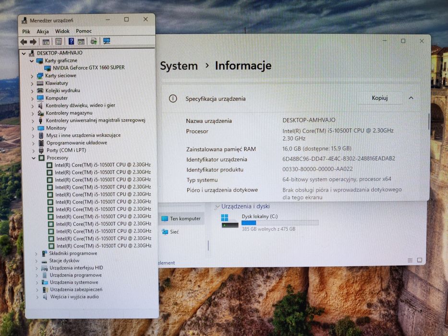This screenshot has height=336, width=448.
Task: Select Urządzenia programowe entry
Action: pos(76,275)
